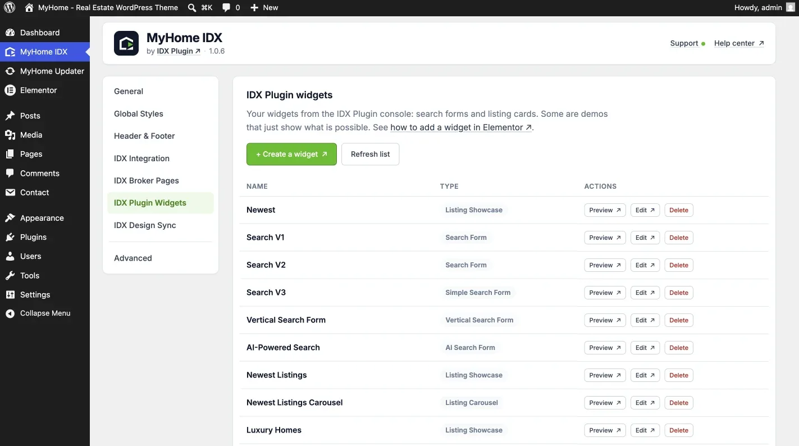Open the IDX Integration tab
Viewport: 799px width, 446px height.
coord(161,158)
